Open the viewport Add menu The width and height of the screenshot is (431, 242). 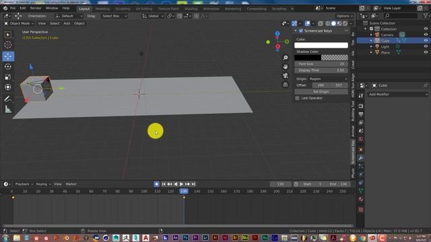[67, 24]
